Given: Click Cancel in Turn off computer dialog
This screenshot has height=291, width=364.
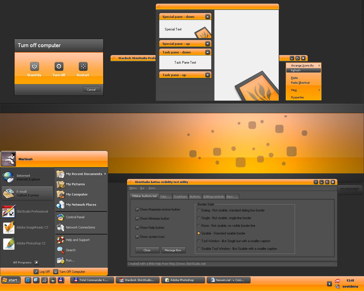Looking at the screenshot, I should [x=92, y=90].
